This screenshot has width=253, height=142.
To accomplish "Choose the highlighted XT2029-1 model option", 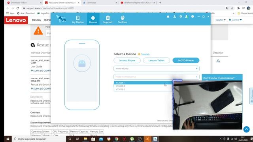I will [x=143, y=82].
